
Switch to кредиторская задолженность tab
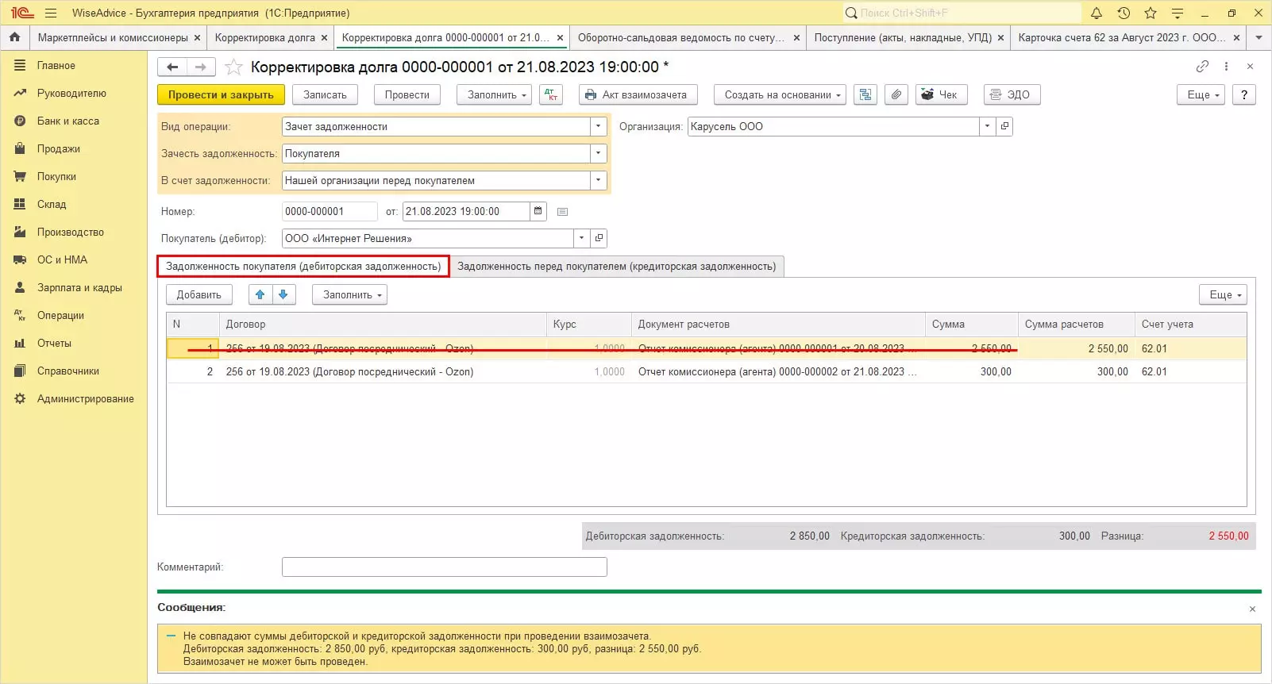(616, 267)
